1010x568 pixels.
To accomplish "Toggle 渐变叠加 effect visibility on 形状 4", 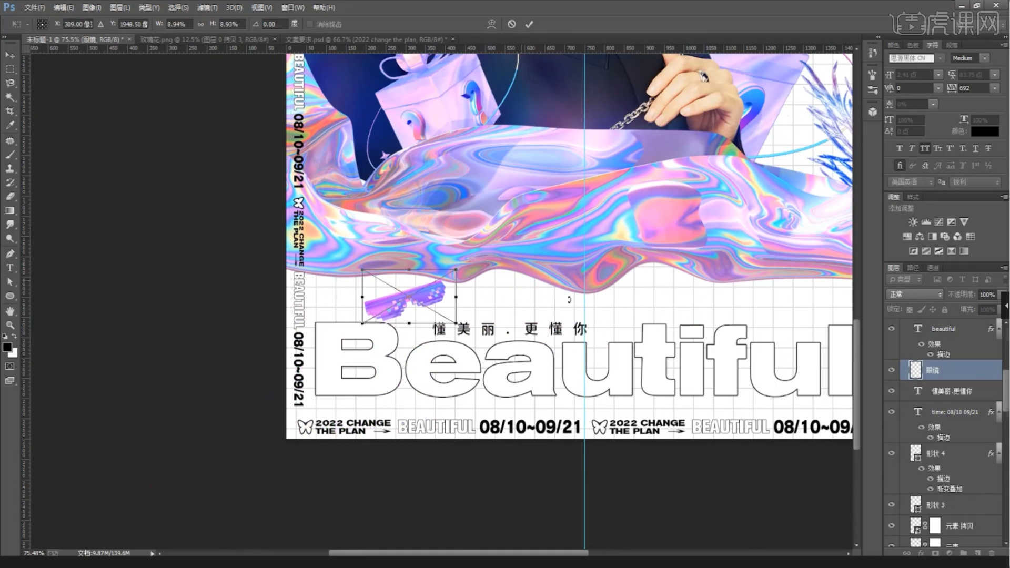I will click(930, 489).
